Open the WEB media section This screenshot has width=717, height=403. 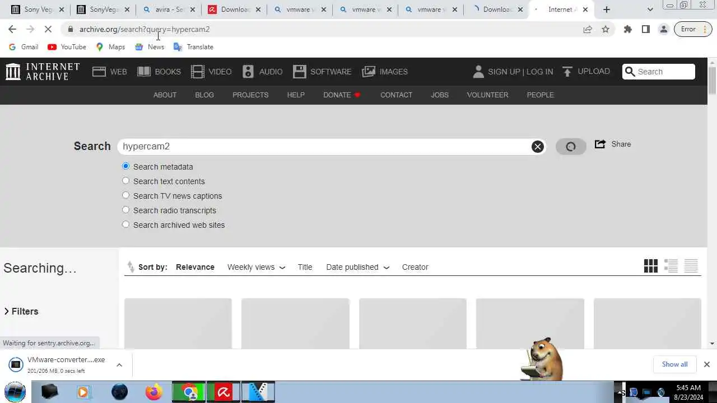click(x=110, y=72)
